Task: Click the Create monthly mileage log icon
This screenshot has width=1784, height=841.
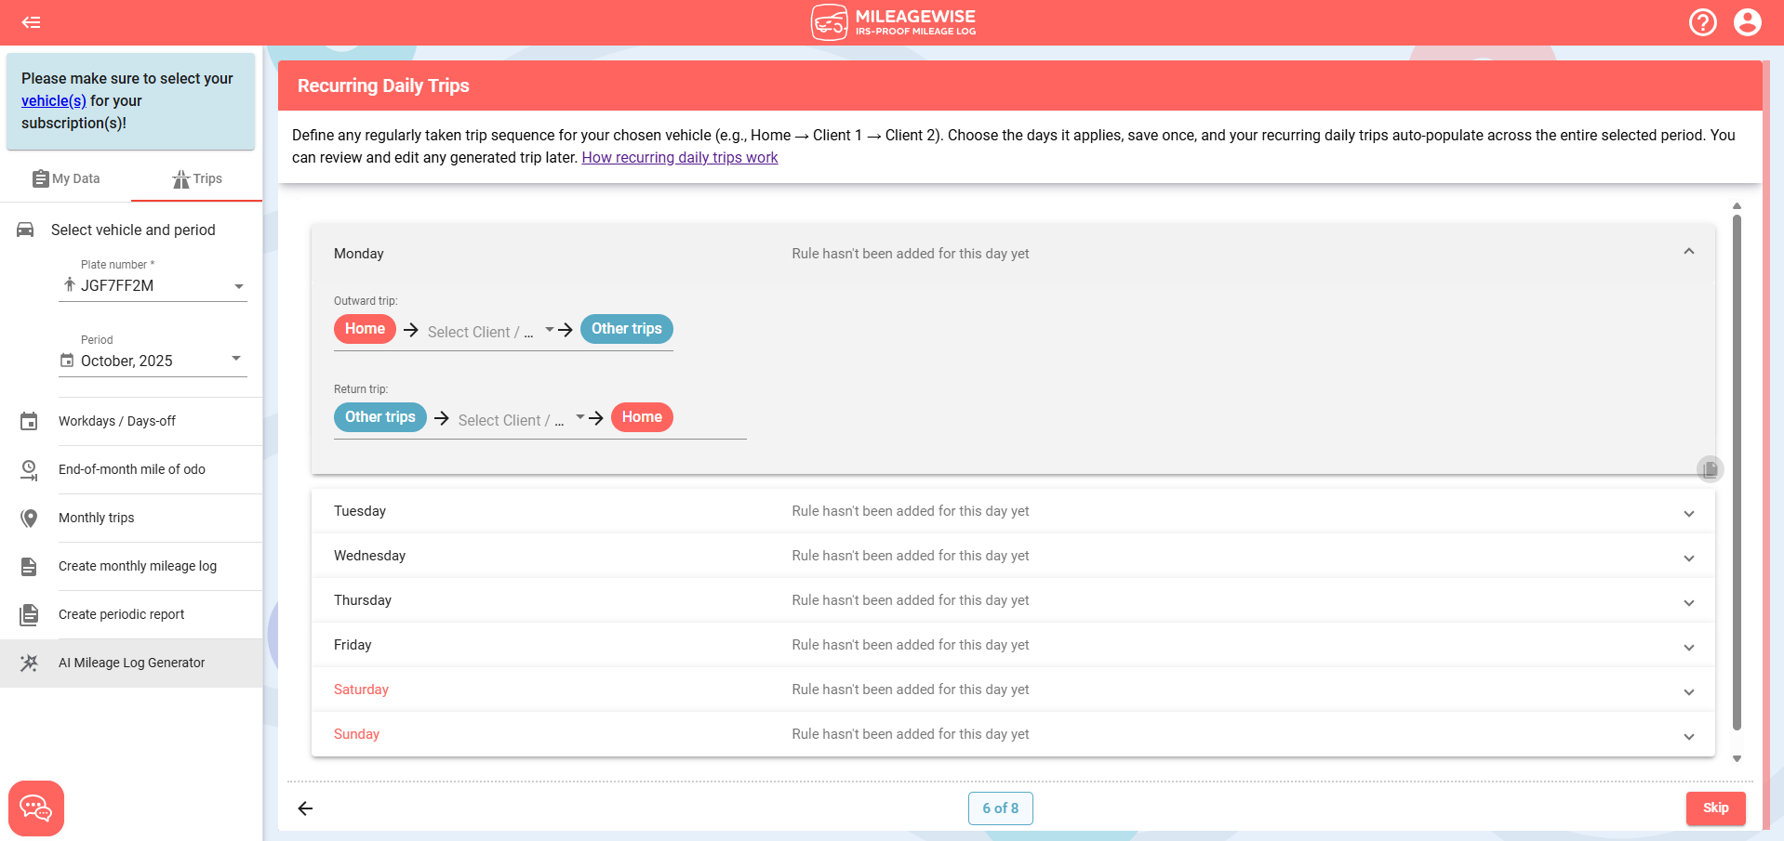Action: (x=29, y=566)
